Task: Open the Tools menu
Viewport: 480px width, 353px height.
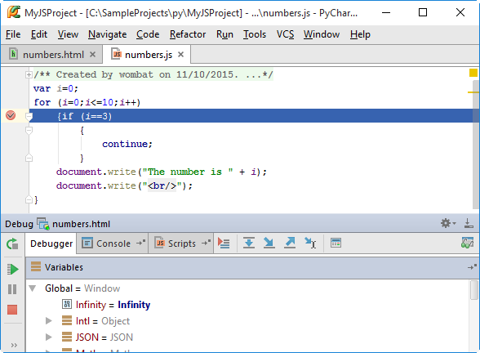Action: coord(255,34)
